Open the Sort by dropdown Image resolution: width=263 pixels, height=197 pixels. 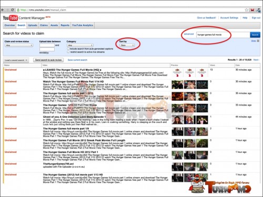127,45
